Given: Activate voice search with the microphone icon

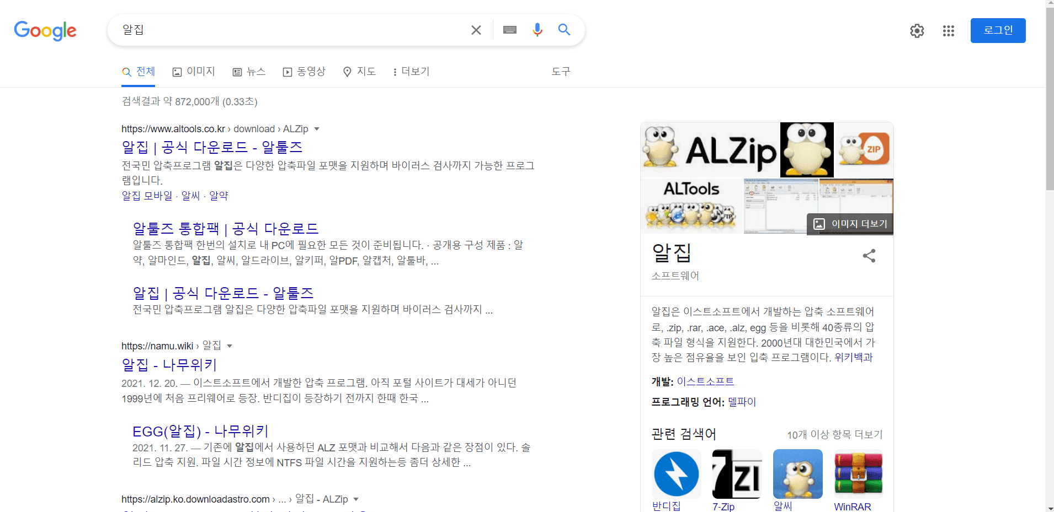Looking at the screenshot, I should point(537,30).
